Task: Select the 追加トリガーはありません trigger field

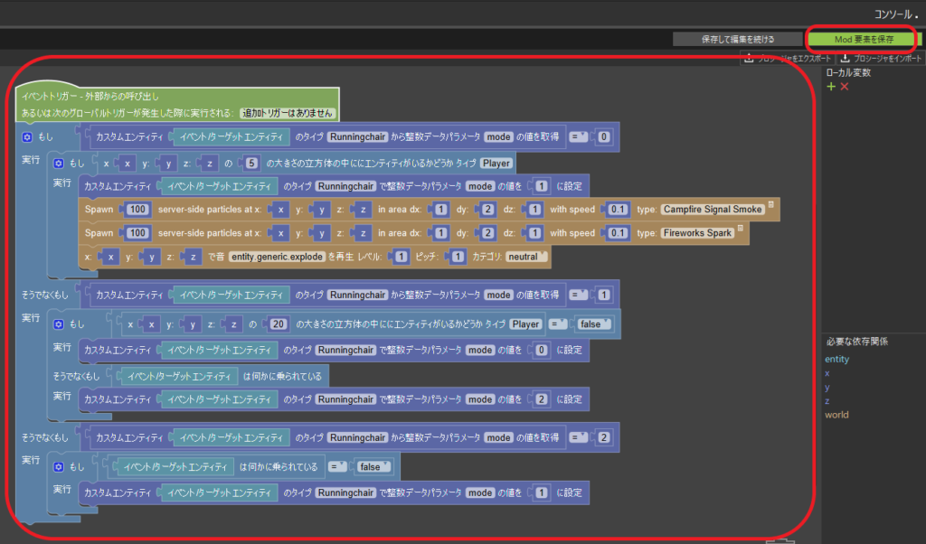Action: click(x=288, y=114)
